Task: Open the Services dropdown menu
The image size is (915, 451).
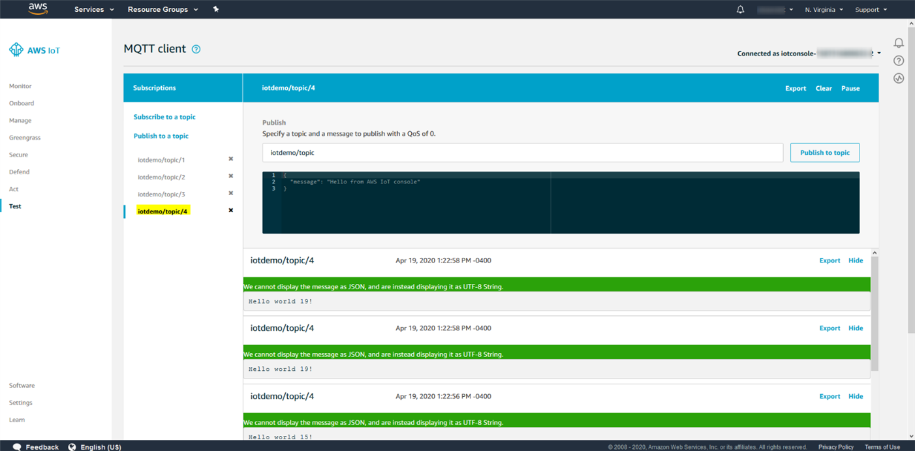Action: click(x=94, y=10)
